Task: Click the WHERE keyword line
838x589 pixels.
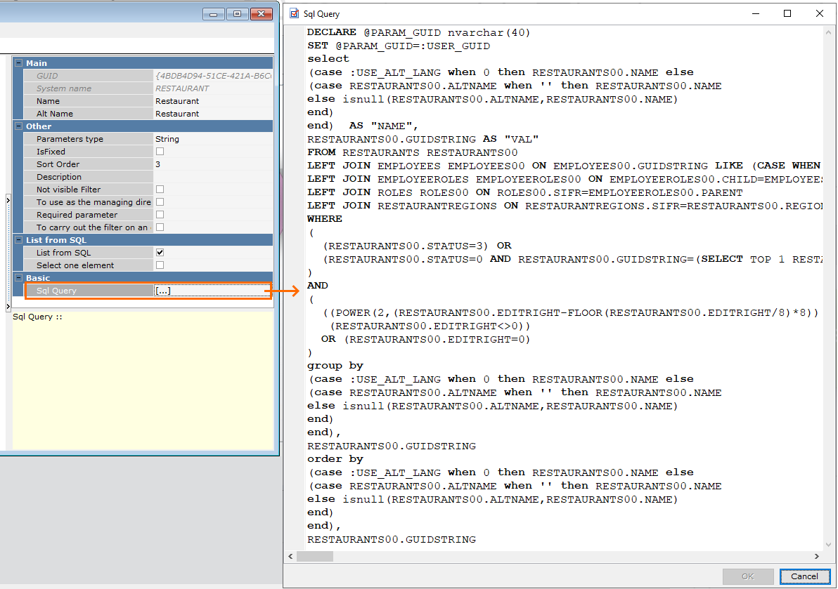Action: [x=324, y=219]
